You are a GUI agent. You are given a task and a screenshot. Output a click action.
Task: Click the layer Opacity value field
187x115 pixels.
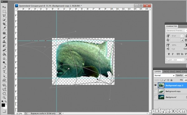click(185, 75)
